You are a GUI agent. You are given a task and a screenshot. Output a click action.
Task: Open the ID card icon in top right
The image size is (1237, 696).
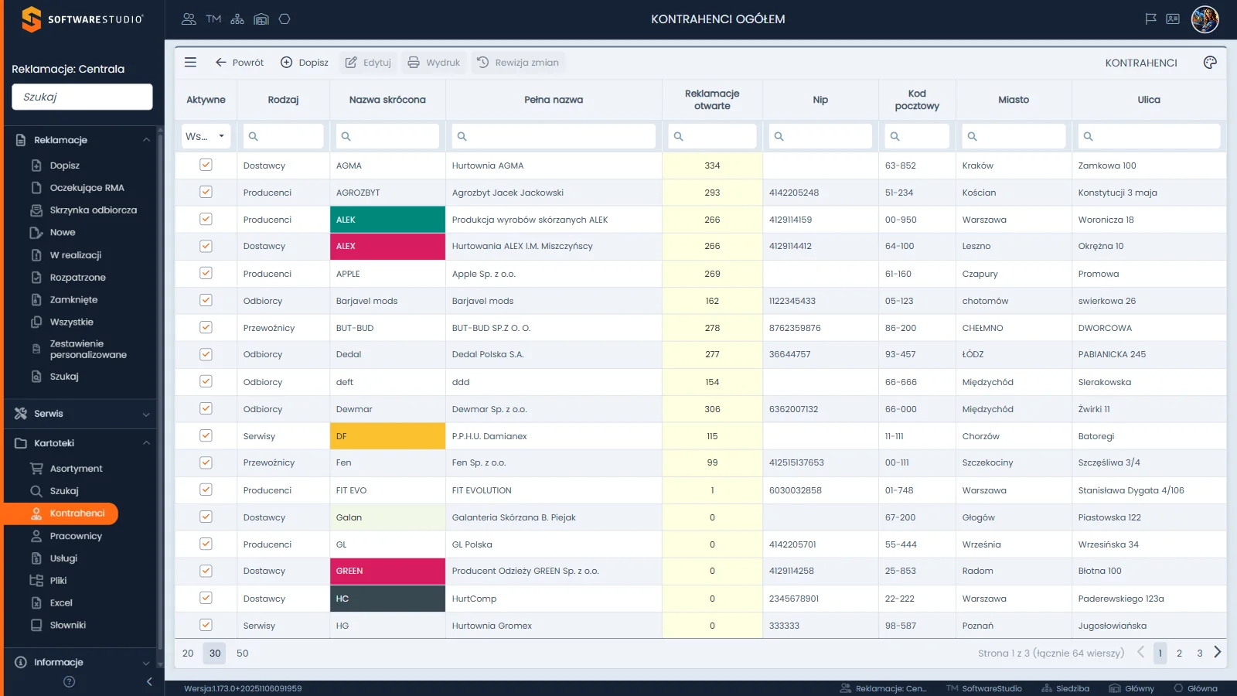click(1173, 19)
